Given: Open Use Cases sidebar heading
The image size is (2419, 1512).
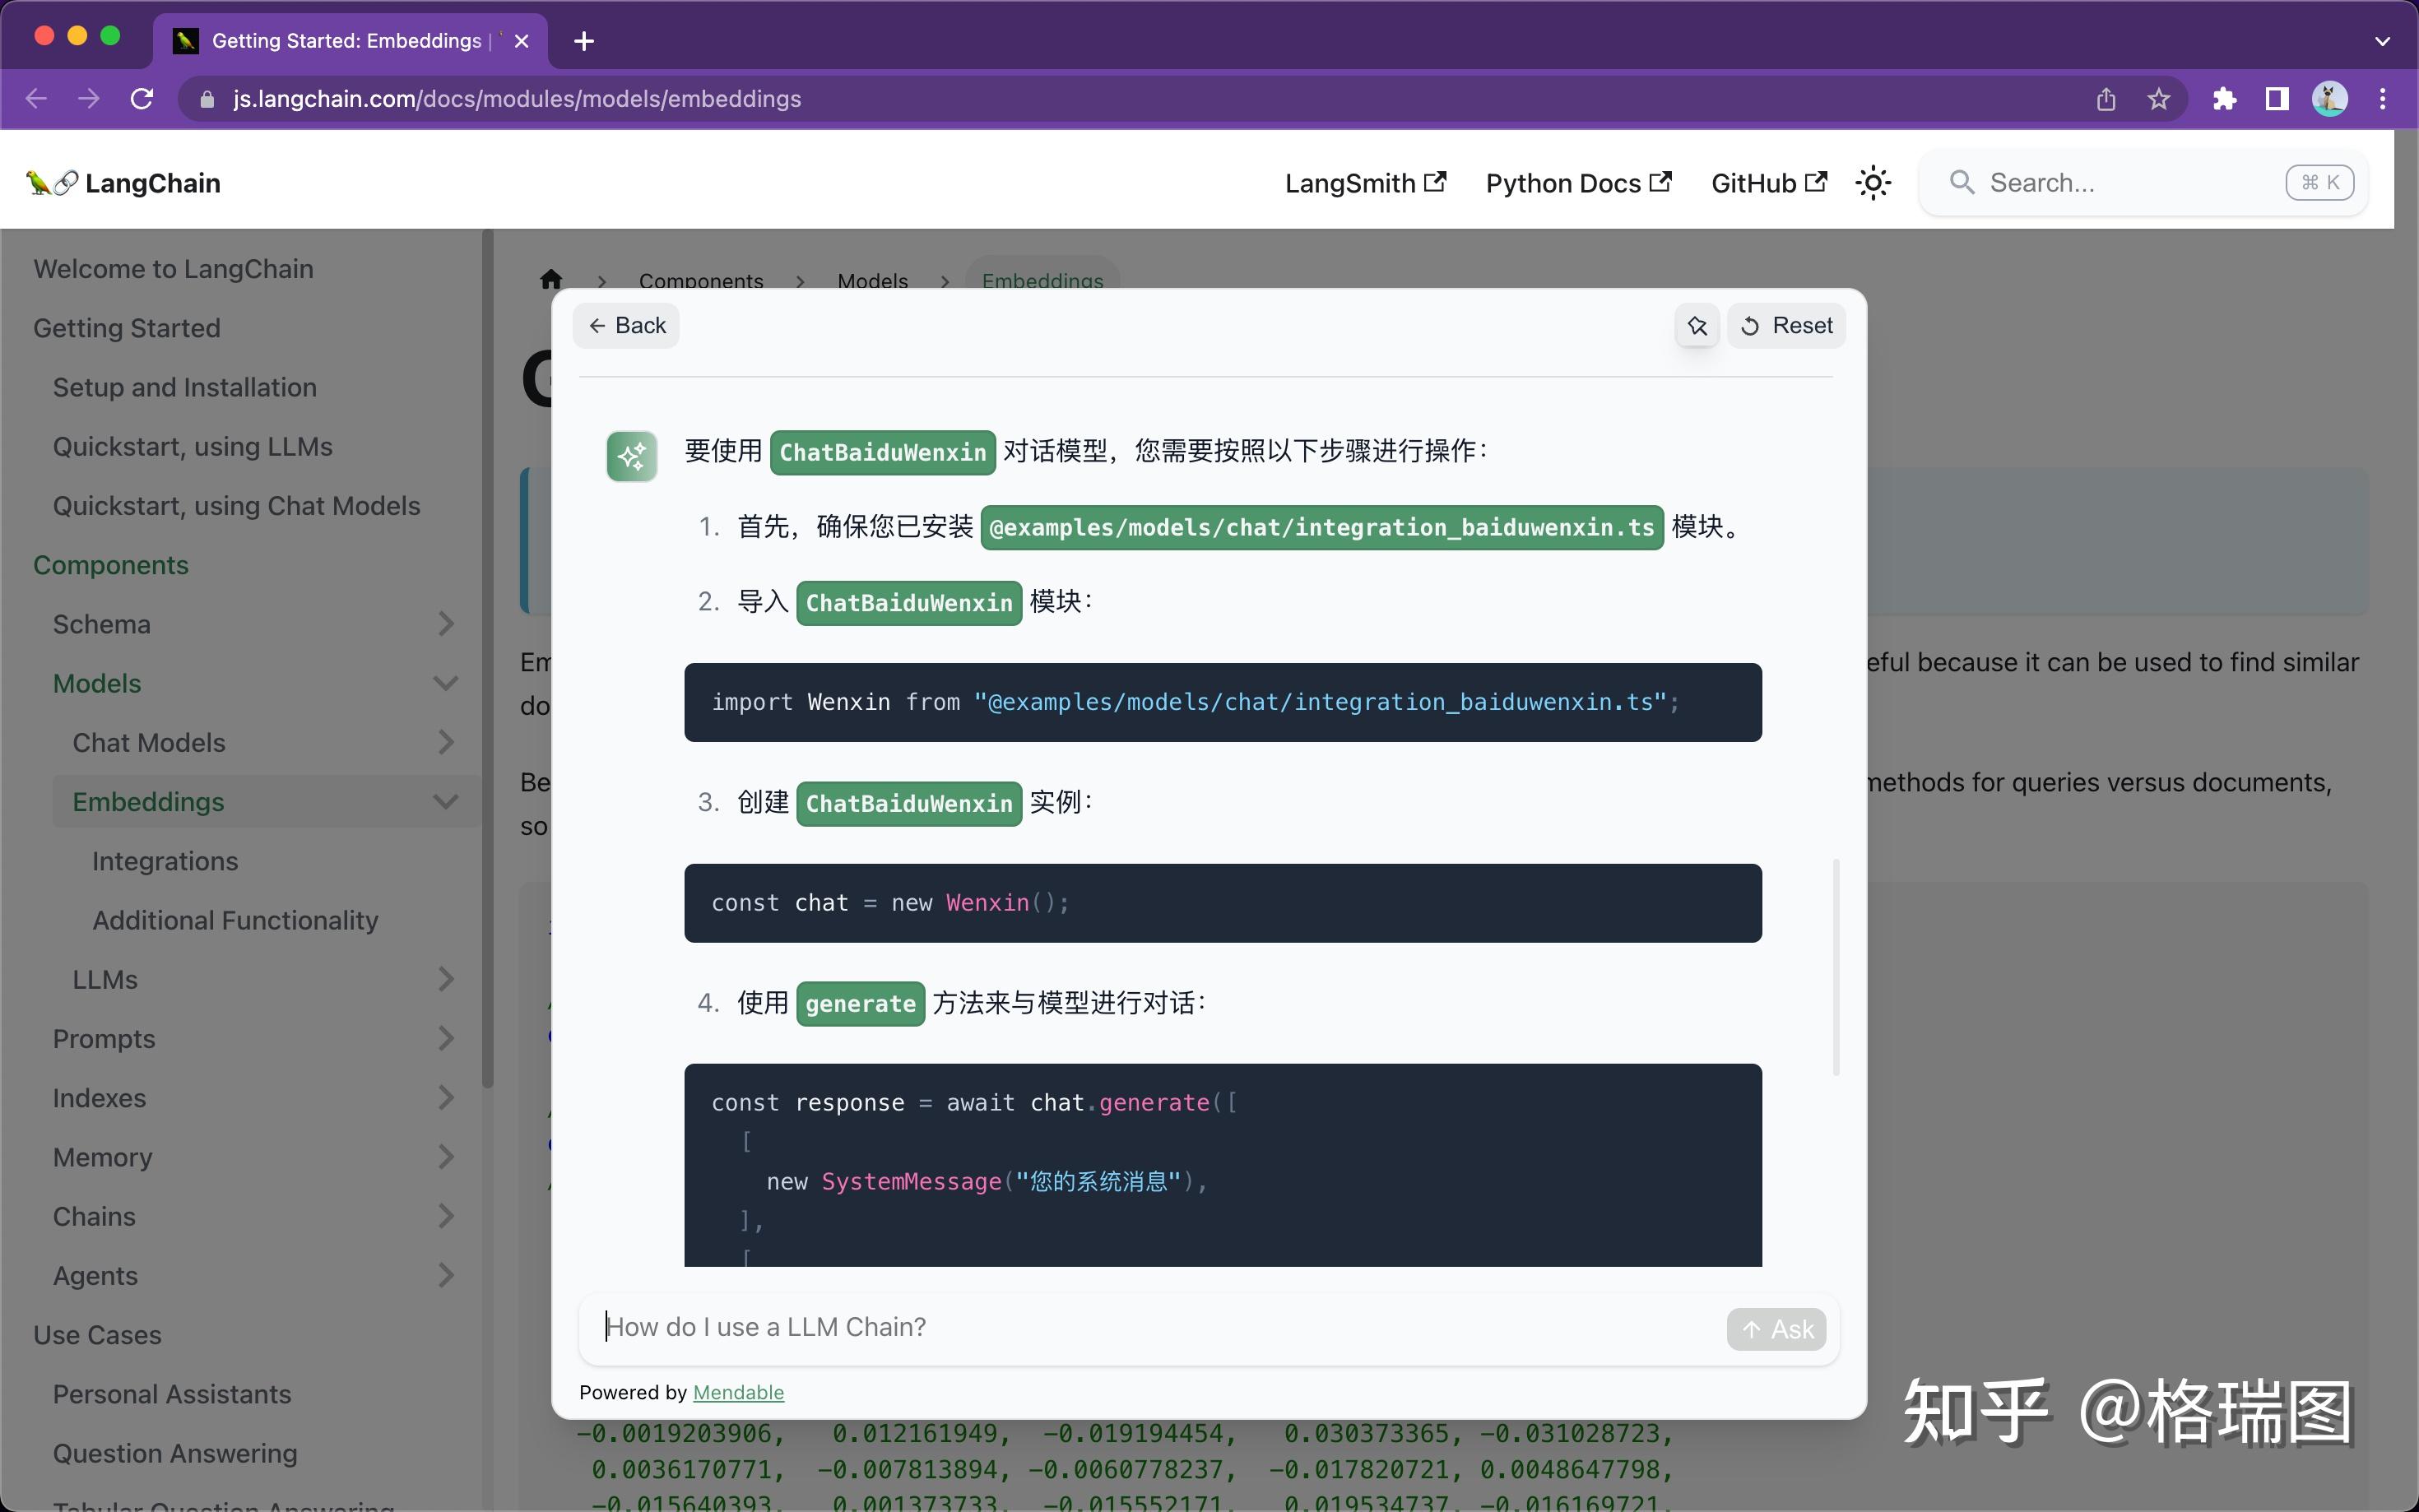Looking at the screenshot, I should tap(97, 1335).
